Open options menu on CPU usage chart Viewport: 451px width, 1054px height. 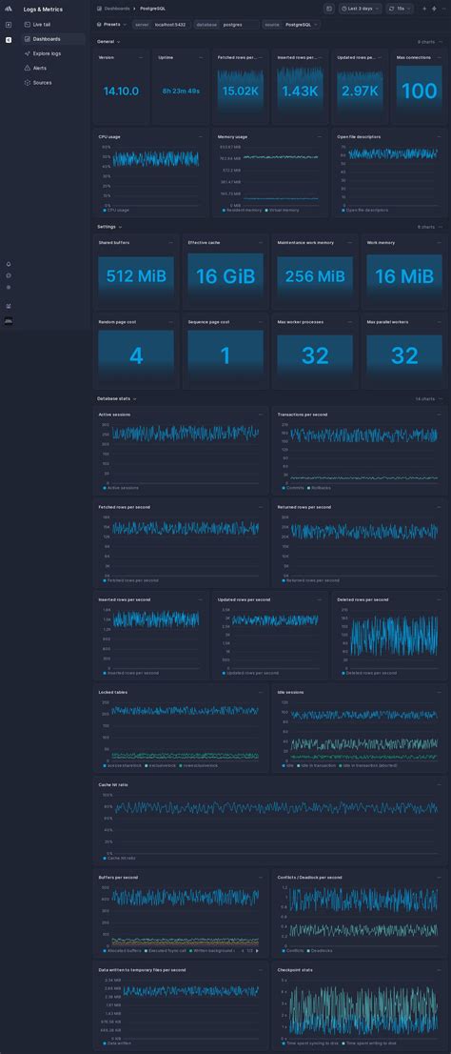pos(201,136)
